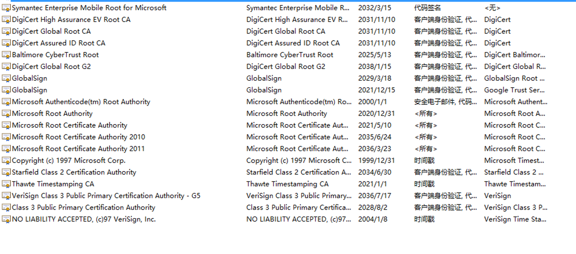Click the Thawte Timestamping CA certificate icon
The width and height of the screenshot is (576, 254).
tap(6, 184)
